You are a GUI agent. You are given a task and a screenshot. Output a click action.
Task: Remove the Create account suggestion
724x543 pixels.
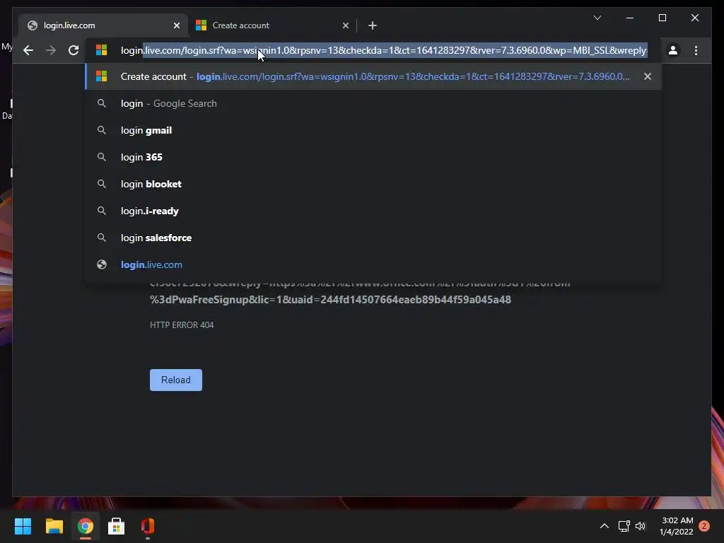point(648,76)
